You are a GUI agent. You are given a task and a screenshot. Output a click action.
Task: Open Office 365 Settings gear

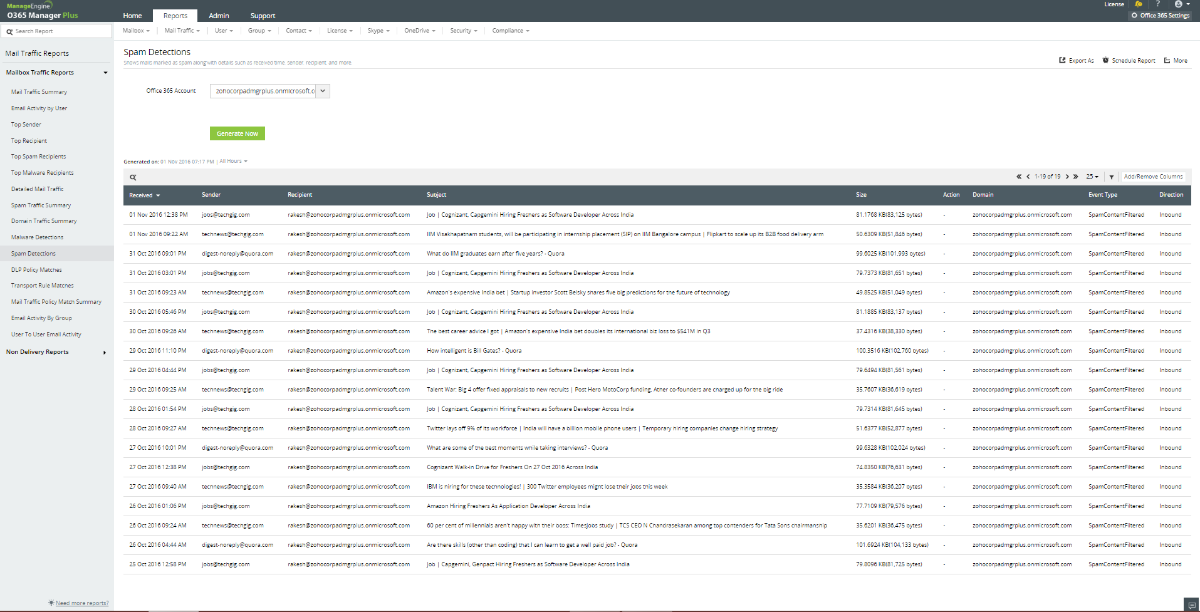(1135, 16)
